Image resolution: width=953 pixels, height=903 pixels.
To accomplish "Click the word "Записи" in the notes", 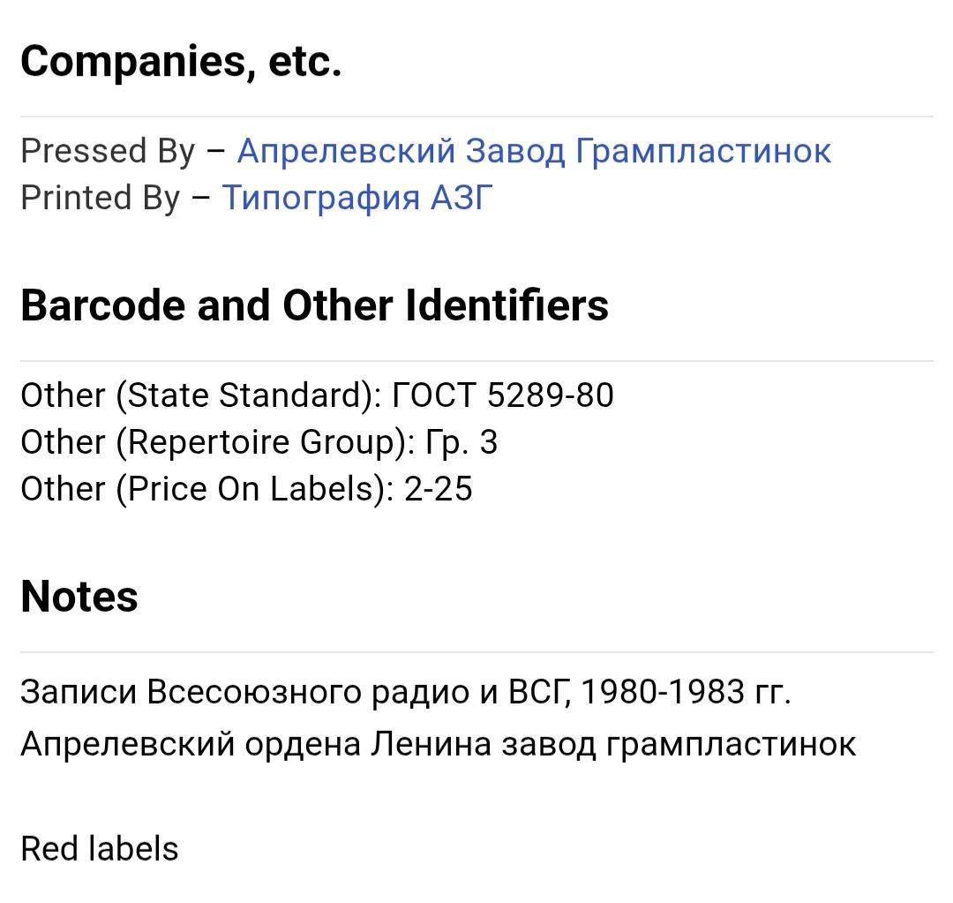I will tap(79, 692).
